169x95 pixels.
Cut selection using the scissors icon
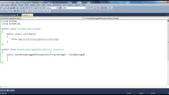click(17, 8)
